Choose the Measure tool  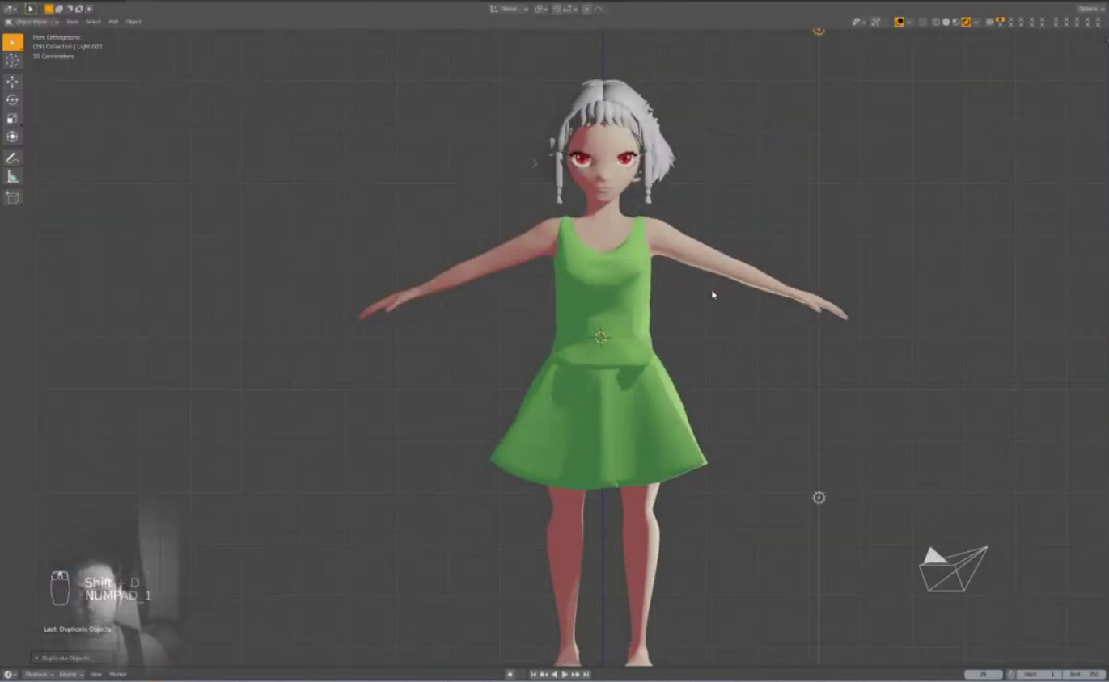(x=13, y=177)
